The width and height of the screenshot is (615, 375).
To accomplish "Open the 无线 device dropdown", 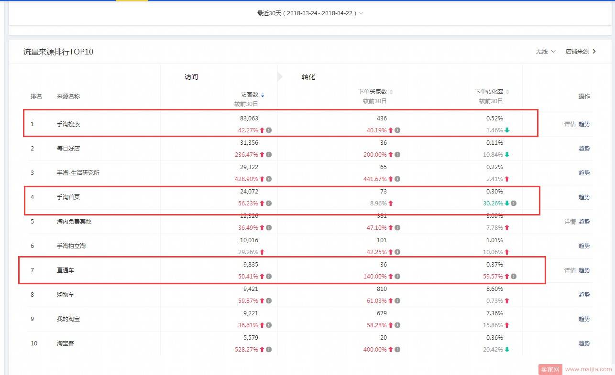I will click(546, 52).
